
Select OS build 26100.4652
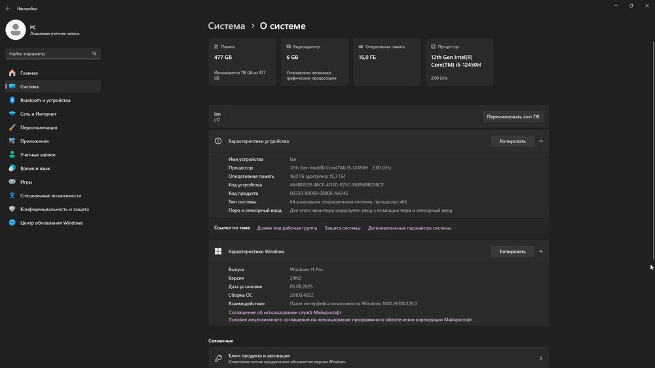coord(301,295)
